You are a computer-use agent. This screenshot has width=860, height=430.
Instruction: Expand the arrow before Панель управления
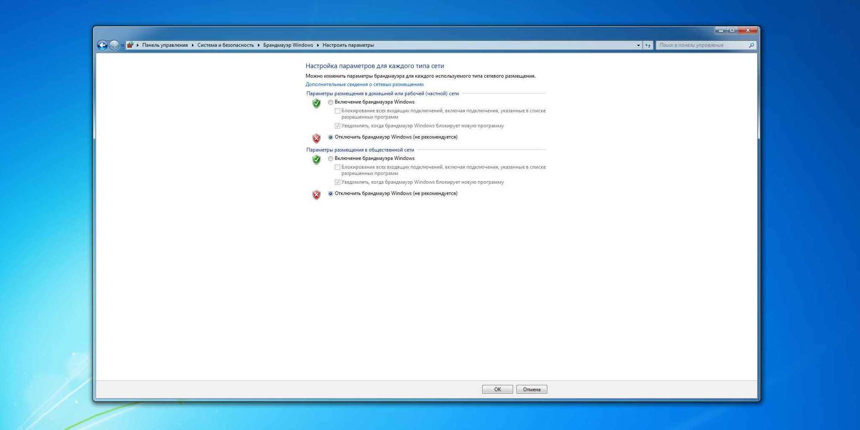137,45
